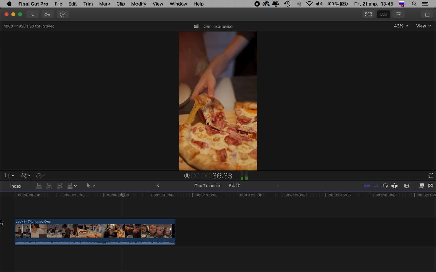Toggle the inspector panel visibility
This screenshot has width=436, height=272.
398,14
